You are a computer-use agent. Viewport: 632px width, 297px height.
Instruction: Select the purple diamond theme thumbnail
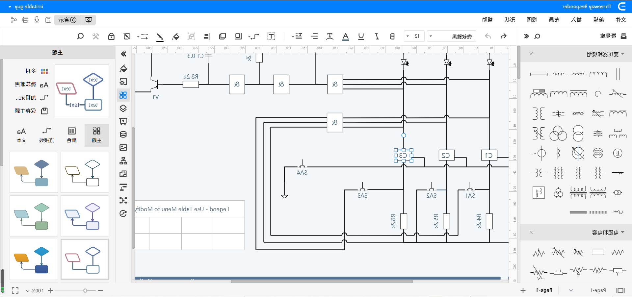[85, 216]
